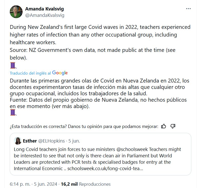
Task: Open the tweet's three-dot more options menu
Action: tap(189, 8)
